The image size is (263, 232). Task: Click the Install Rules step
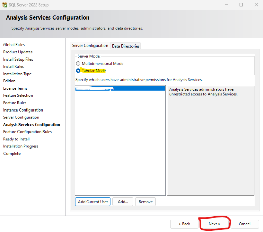(x=14, y=66)
